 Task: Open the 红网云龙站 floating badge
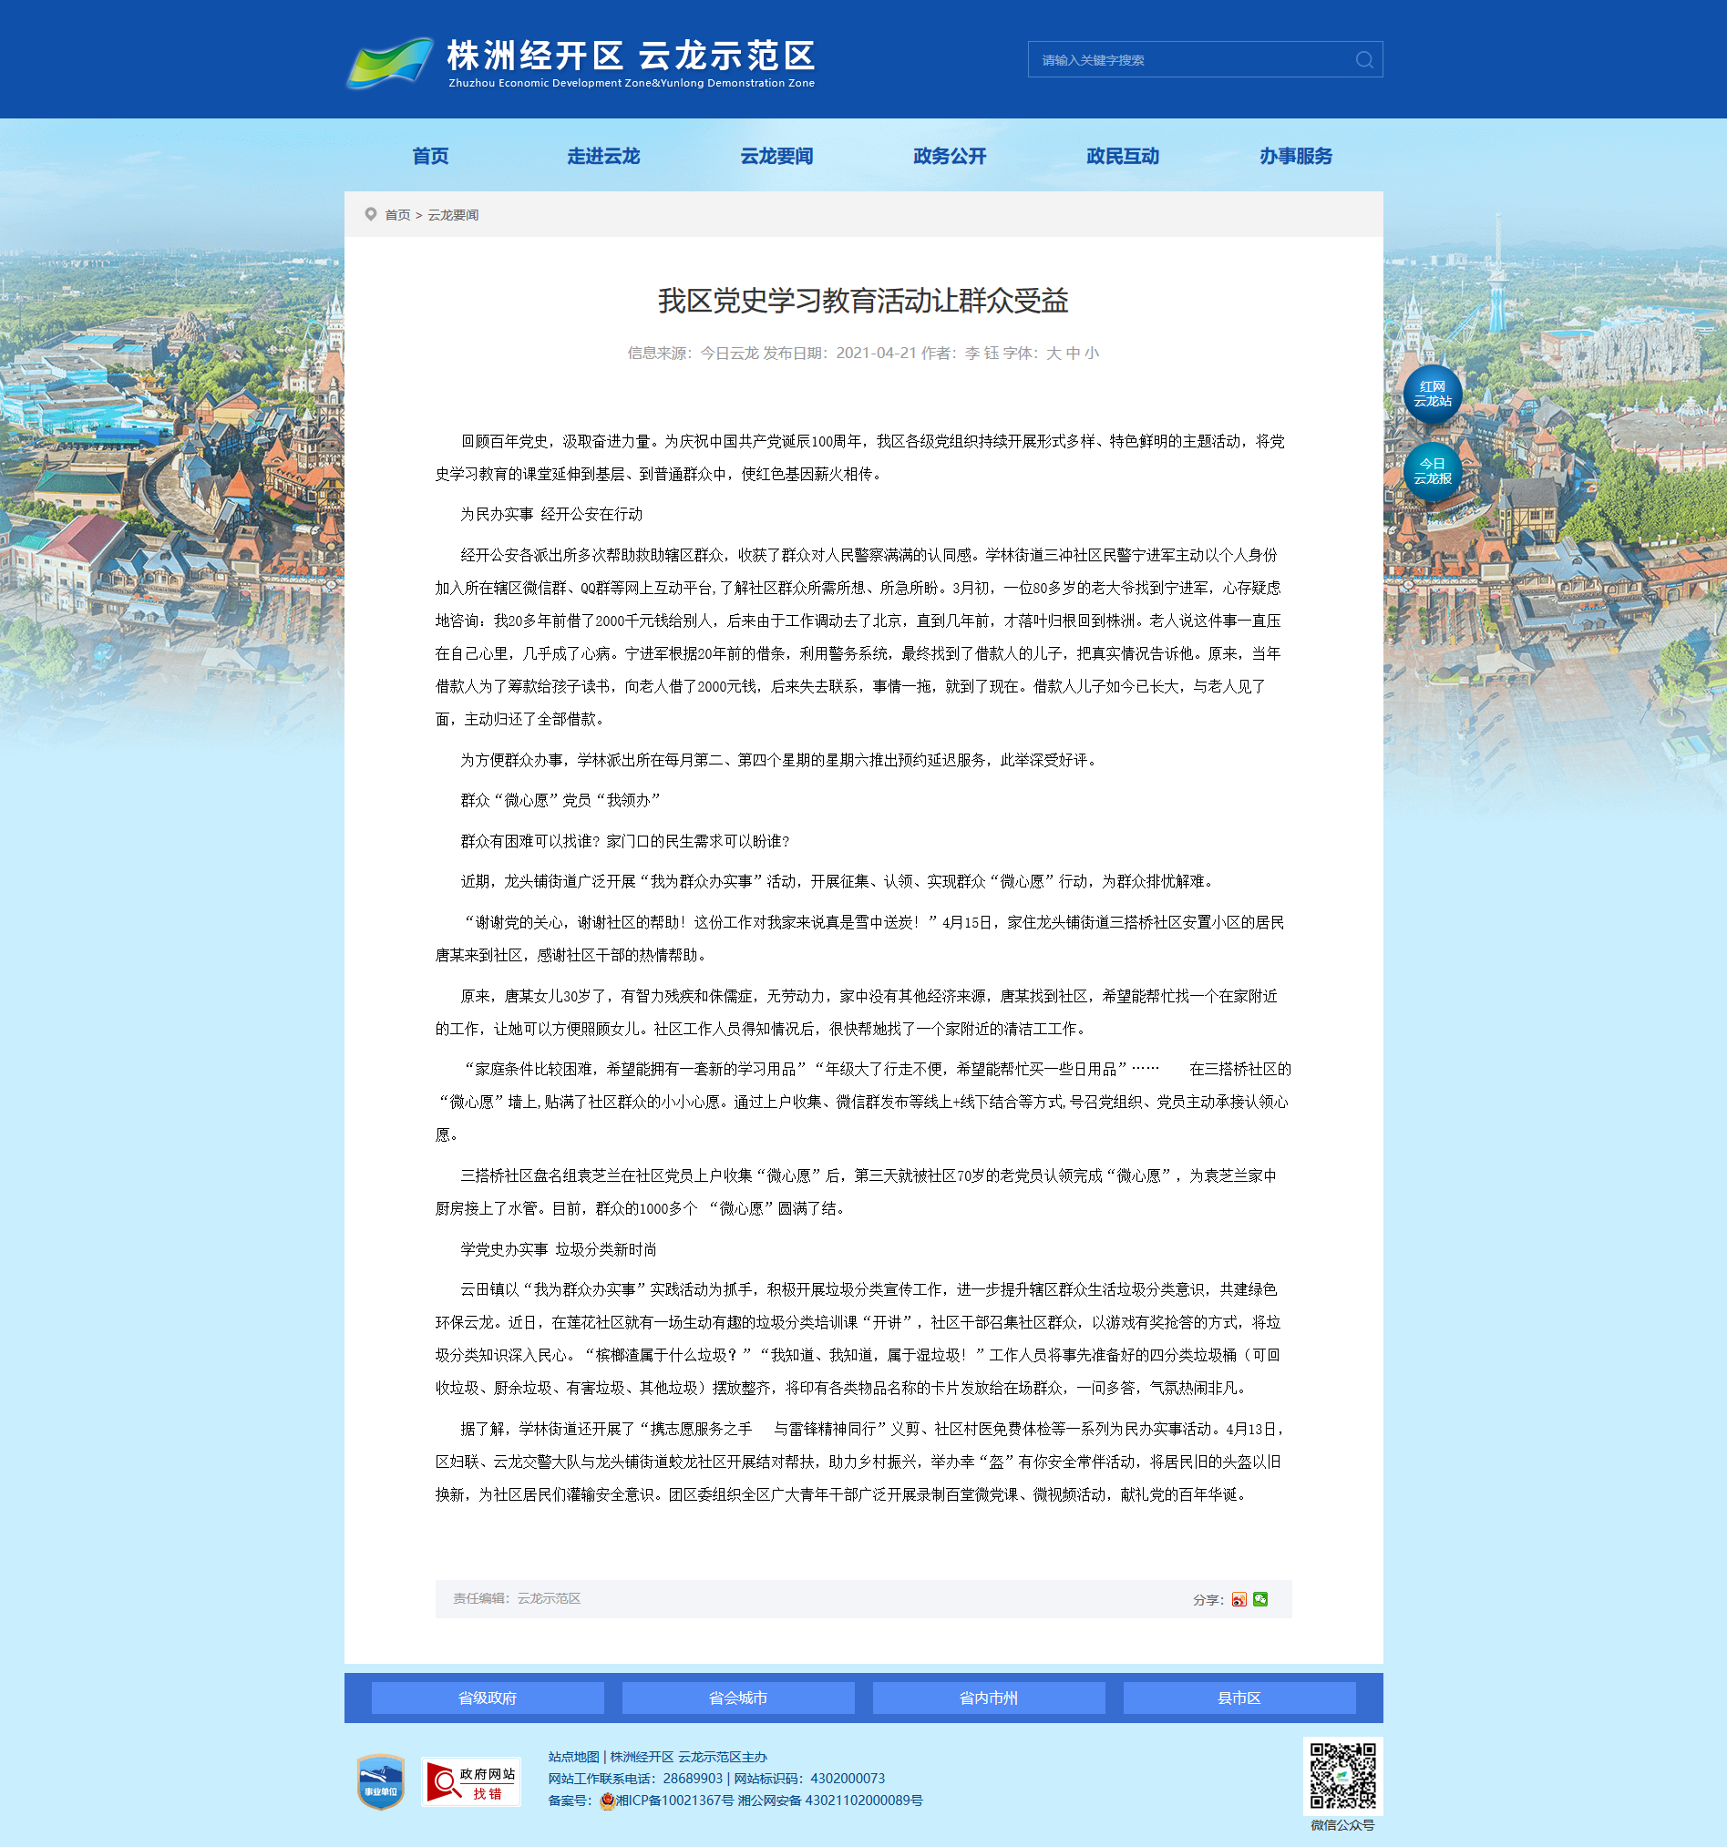[1432, 394]
